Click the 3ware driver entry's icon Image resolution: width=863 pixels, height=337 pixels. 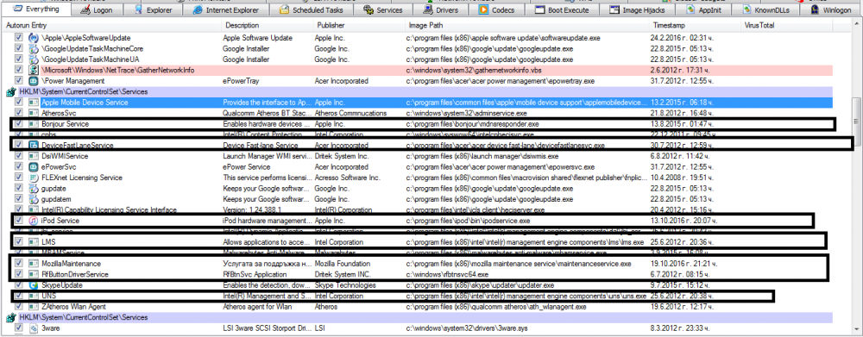point(33,328)
